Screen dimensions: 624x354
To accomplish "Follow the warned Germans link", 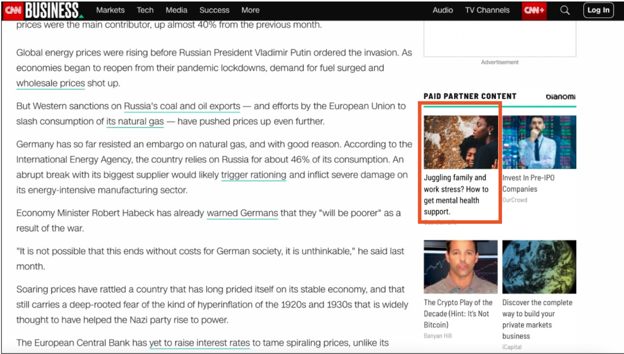I will pyautogui.click(x=242, y=213).
